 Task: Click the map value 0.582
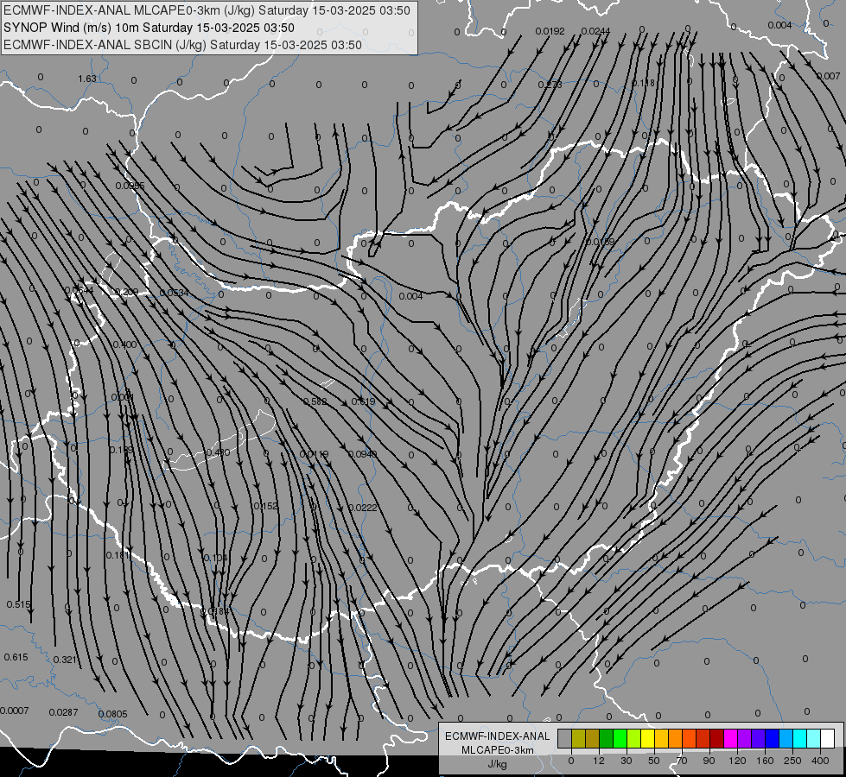click(315, 401)
